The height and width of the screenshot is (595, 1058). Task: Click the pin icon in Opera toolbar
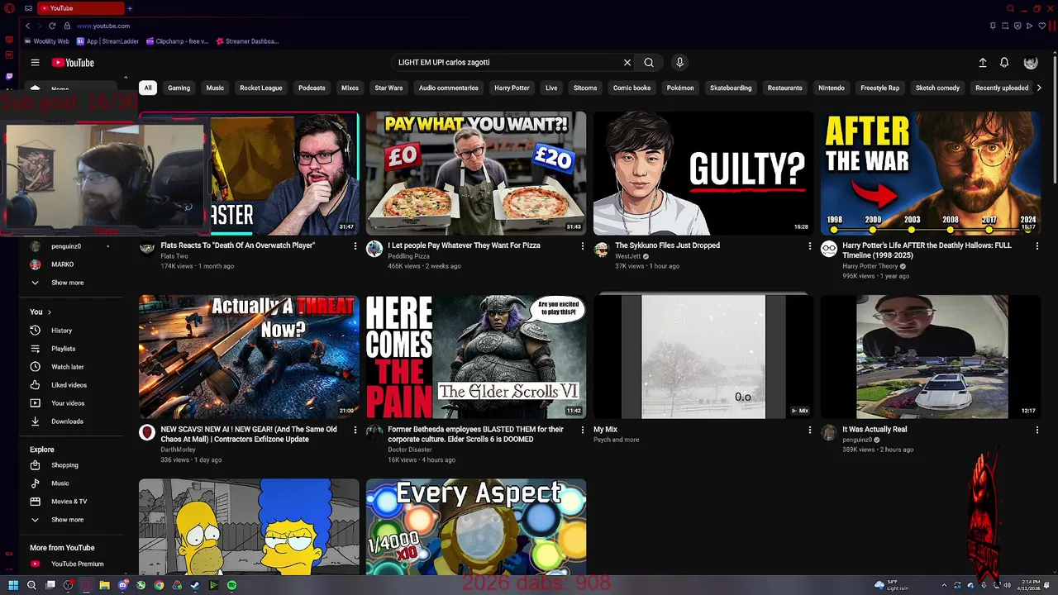pos(993,26)
